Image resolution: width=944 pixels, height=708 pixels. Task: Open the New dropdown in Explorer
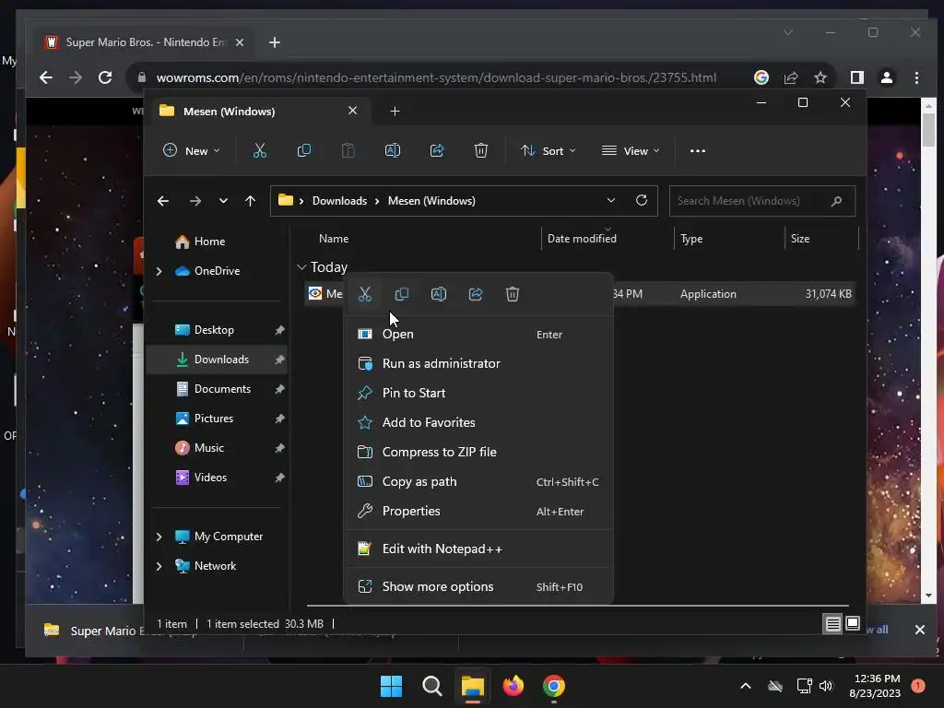point(192,150)
